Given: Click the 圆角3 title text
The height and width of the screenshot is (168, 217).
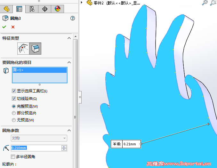Looking at the screenshot, I should [15, 19].
